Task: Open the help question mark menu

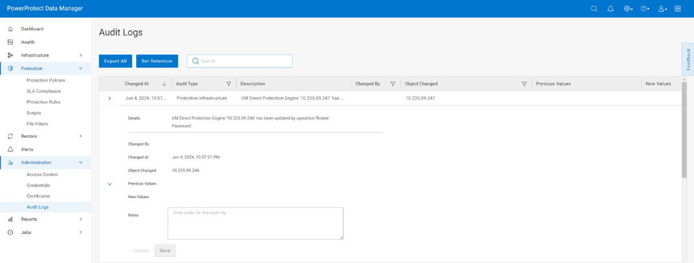Action: pos(644,8)
